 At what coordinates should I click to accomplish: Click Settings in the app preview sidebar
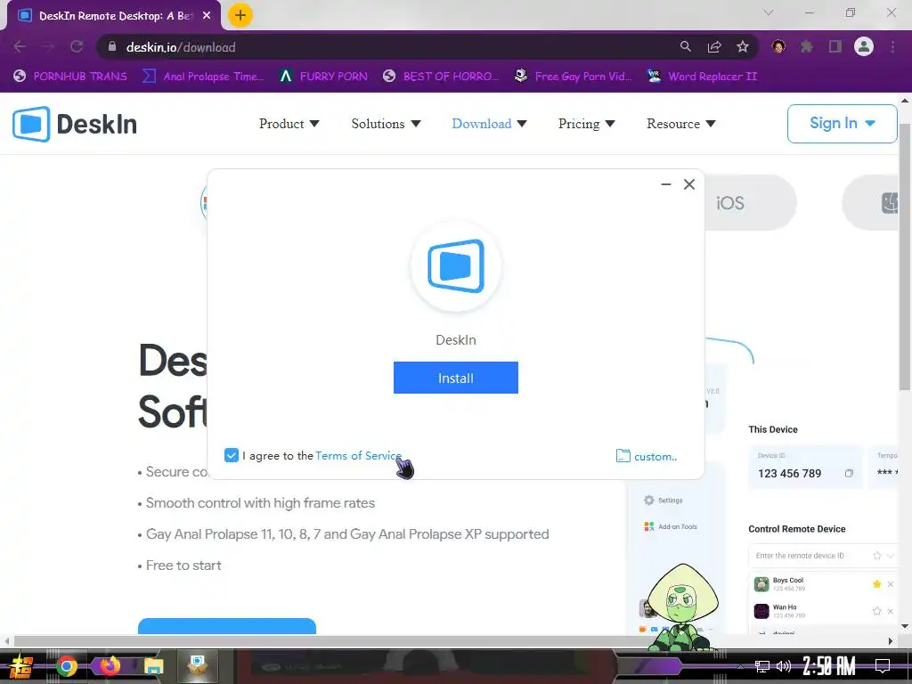663,501
